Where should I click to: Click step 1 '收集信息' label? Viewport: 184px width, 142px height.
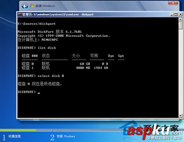(14, 136)
